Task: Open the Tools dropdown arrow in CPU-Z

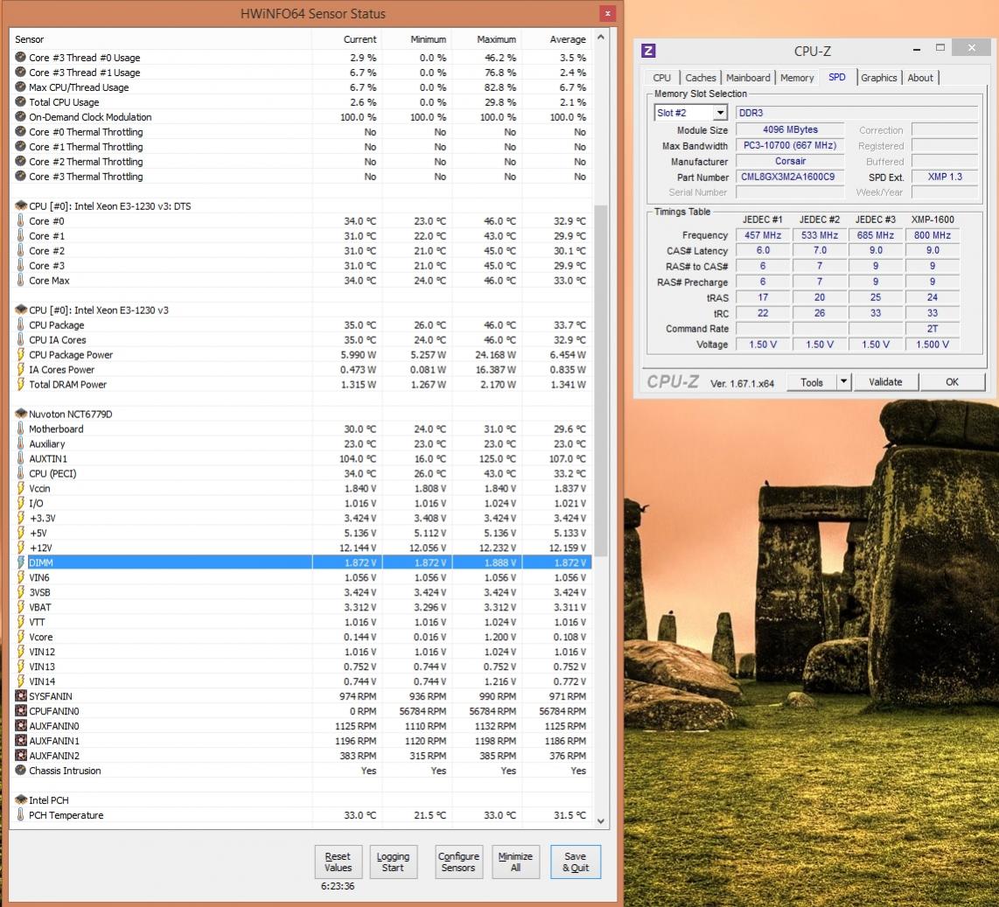Action: pyautogui.click(x=843, y=382)
